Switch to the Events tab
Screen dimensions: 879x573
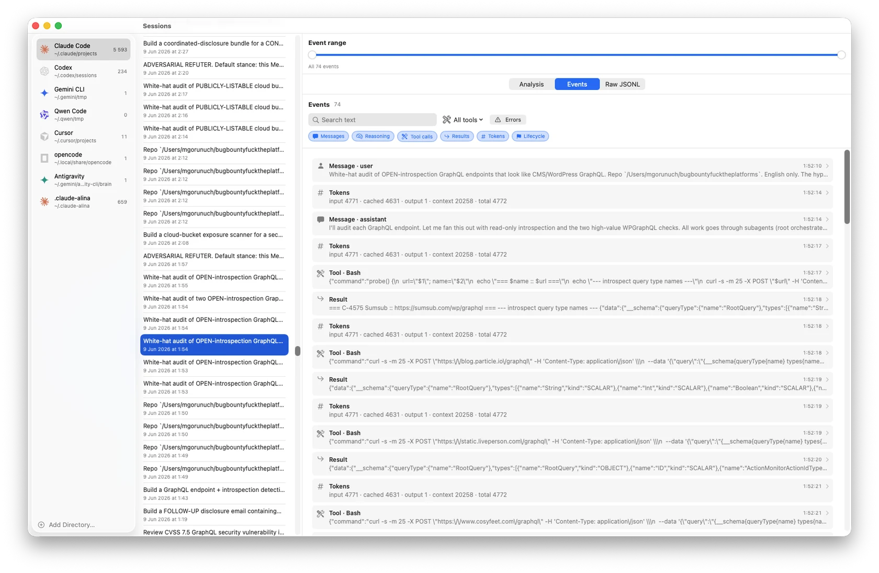577,84
